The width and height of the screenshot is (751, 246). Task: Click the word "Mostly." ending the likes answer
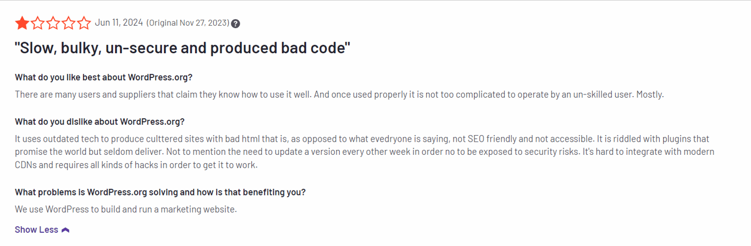coord(650,94)
